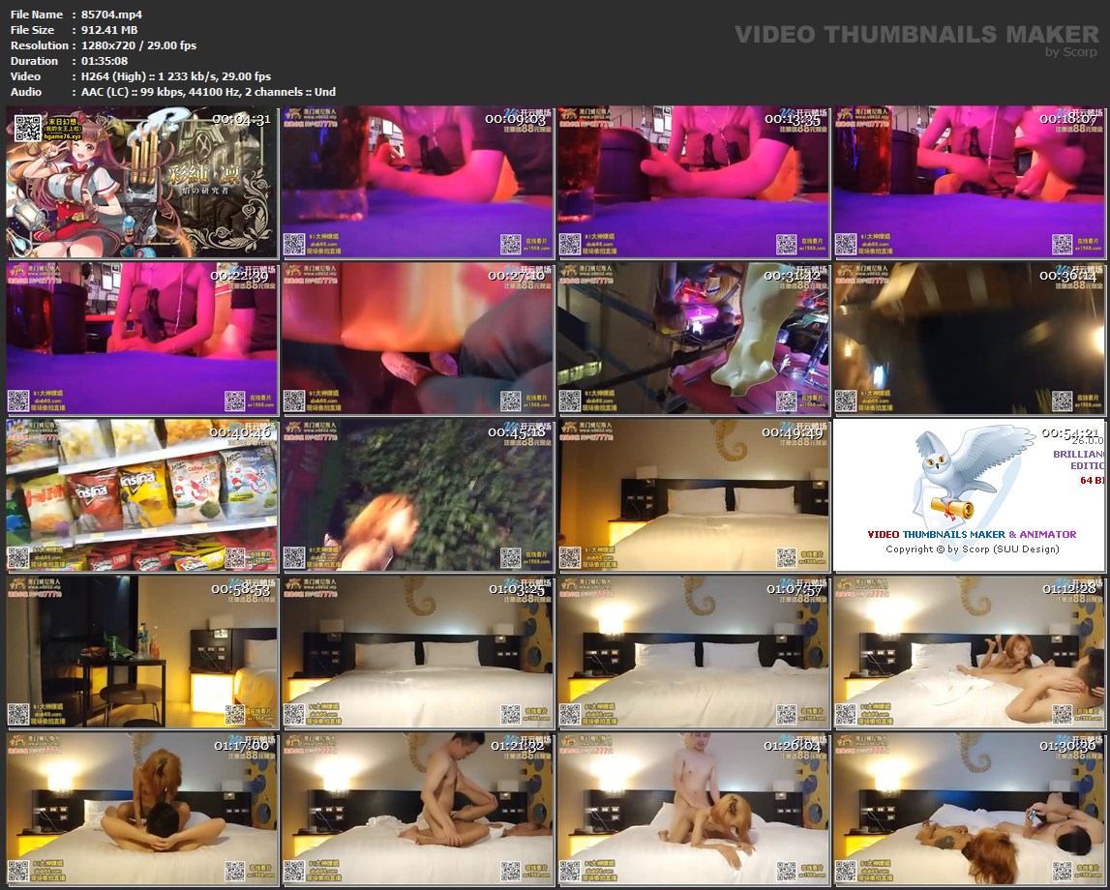Select the thumbnail at 00:58:53
This screenshot has width=1110, height=890.
pyautogui.click(x=142, y=653)
